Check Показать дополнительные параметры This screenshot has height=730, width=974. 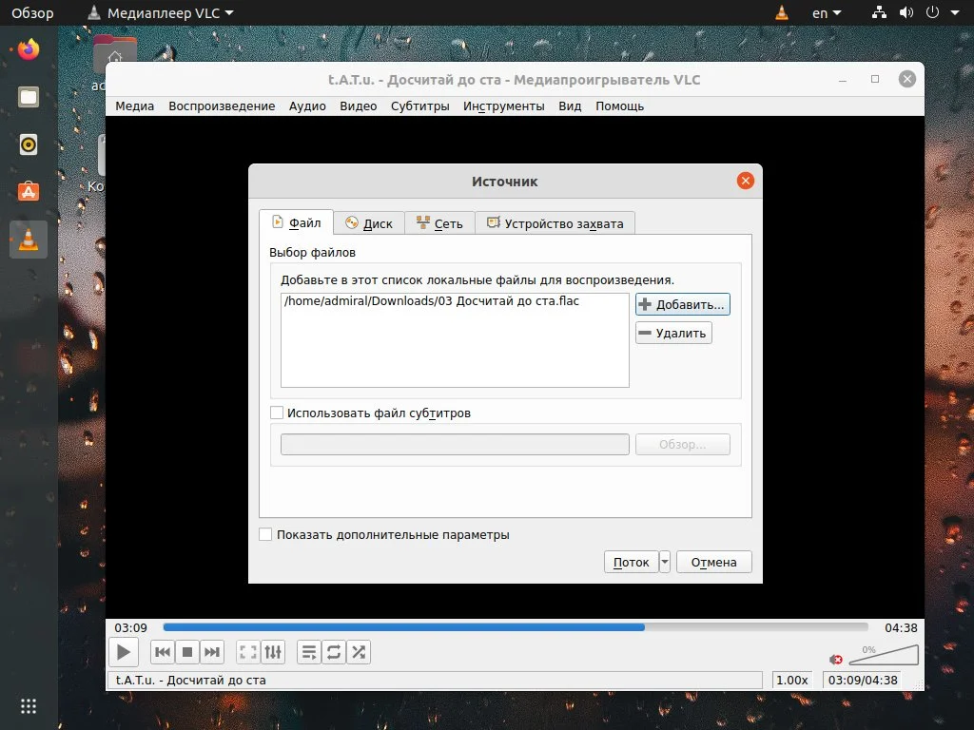pos(265,534)
